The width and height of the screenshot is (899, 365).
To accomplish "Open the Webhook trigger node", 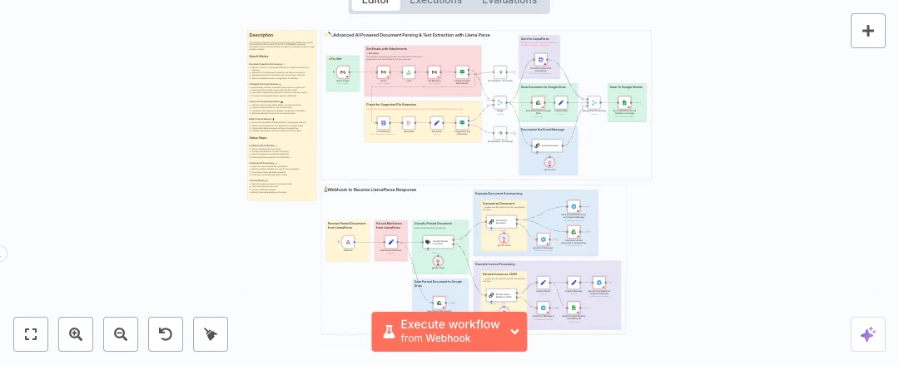I will click(348, 242).
